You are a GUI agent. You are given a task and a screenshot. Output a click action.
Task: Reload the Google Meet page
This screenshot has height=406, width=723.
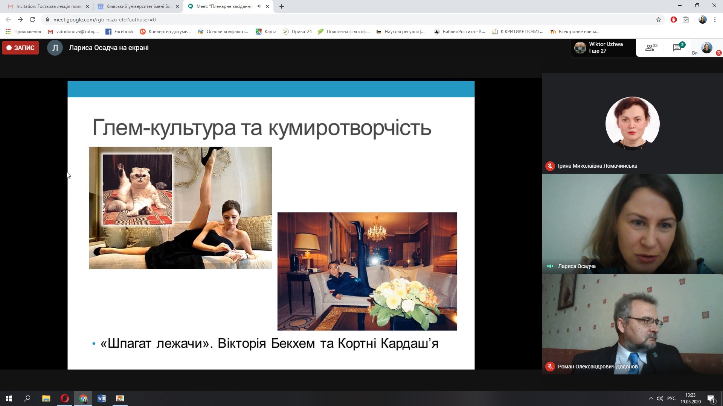(x=32, y=20)
